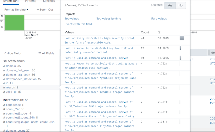Image resolution: width=215 pixels, height=132 pixels.
Task: Switch to the Statistics tab
Action: (x=49, y=1)
